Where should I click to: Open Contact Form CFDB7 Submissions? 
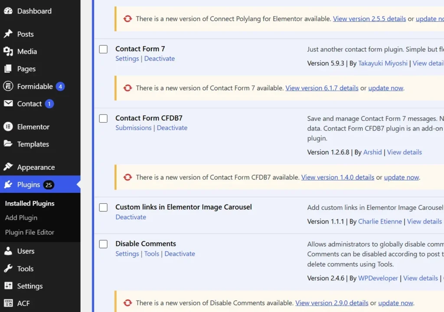tap(134, 128)
